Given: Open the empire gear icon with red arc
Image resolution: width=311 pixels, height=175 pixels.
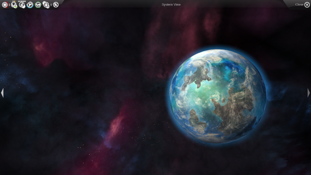Looking at the screenshot, I should coord(5,4).
